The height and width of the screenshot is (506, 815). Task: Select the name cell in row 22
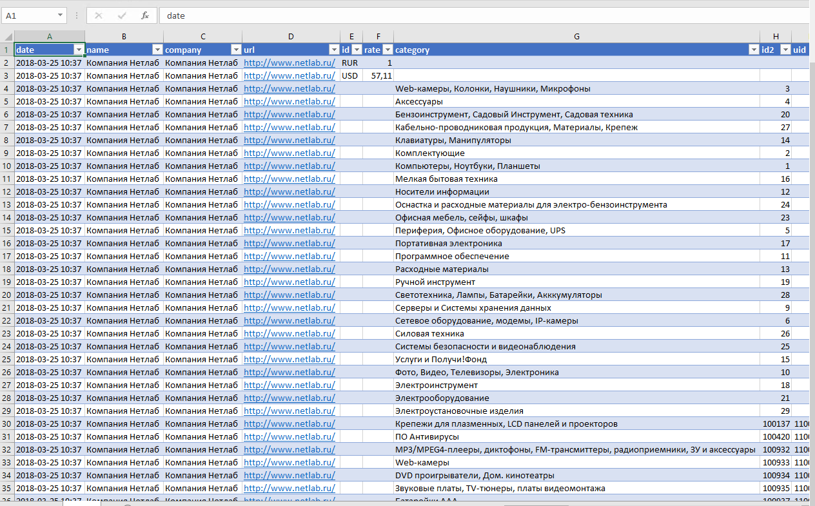tap(124, 320)
